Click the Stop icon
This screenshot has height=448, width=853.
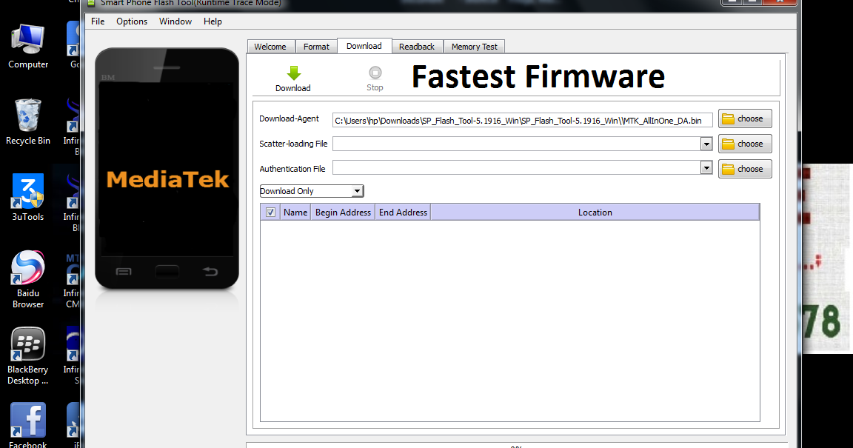pyautogui.click(x=375, y=74)
